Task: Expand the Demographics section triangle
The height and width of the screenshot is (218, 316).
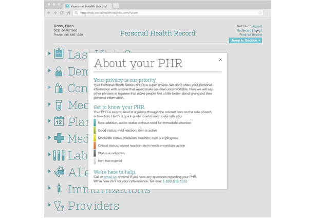Action: coord(49,70)
